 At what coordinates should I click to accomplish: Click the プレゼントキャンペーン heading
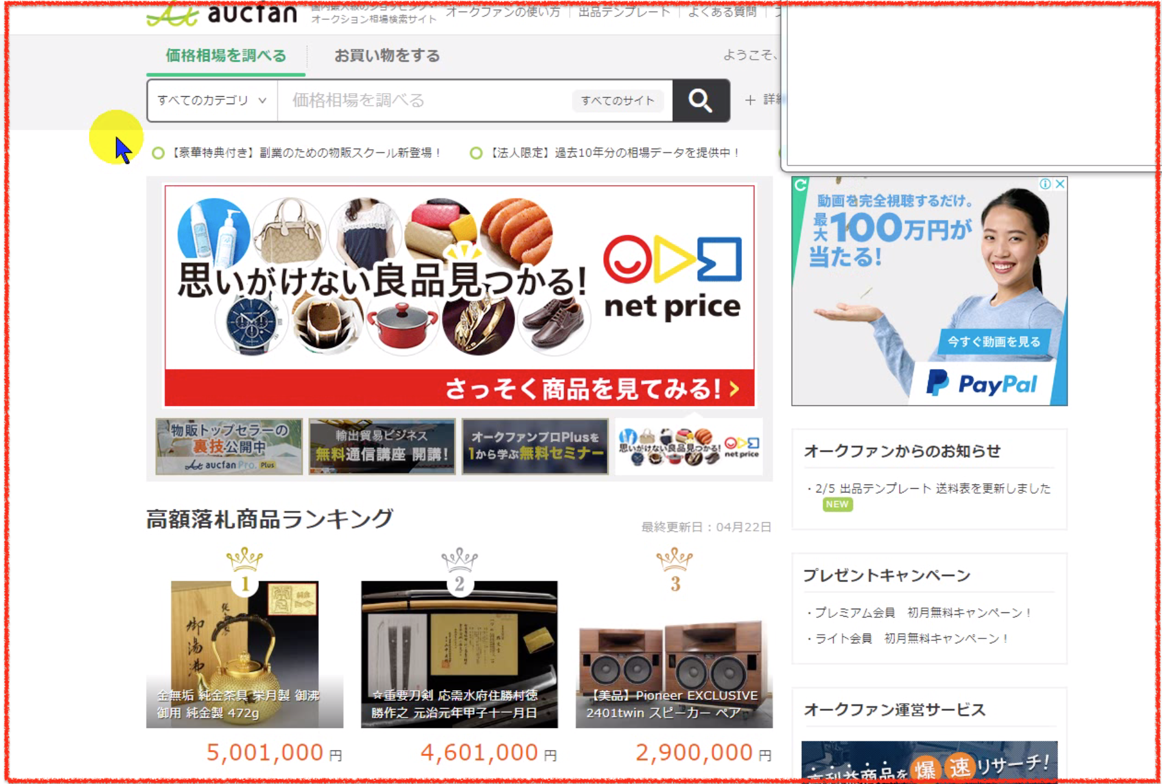click(887, 575)
